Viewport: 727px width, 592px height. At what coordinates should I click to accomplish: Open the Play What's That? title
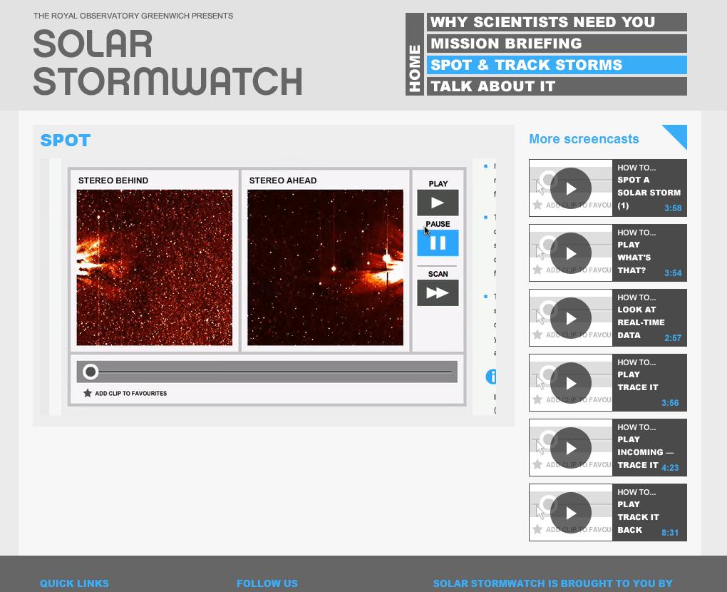(634, 257)
